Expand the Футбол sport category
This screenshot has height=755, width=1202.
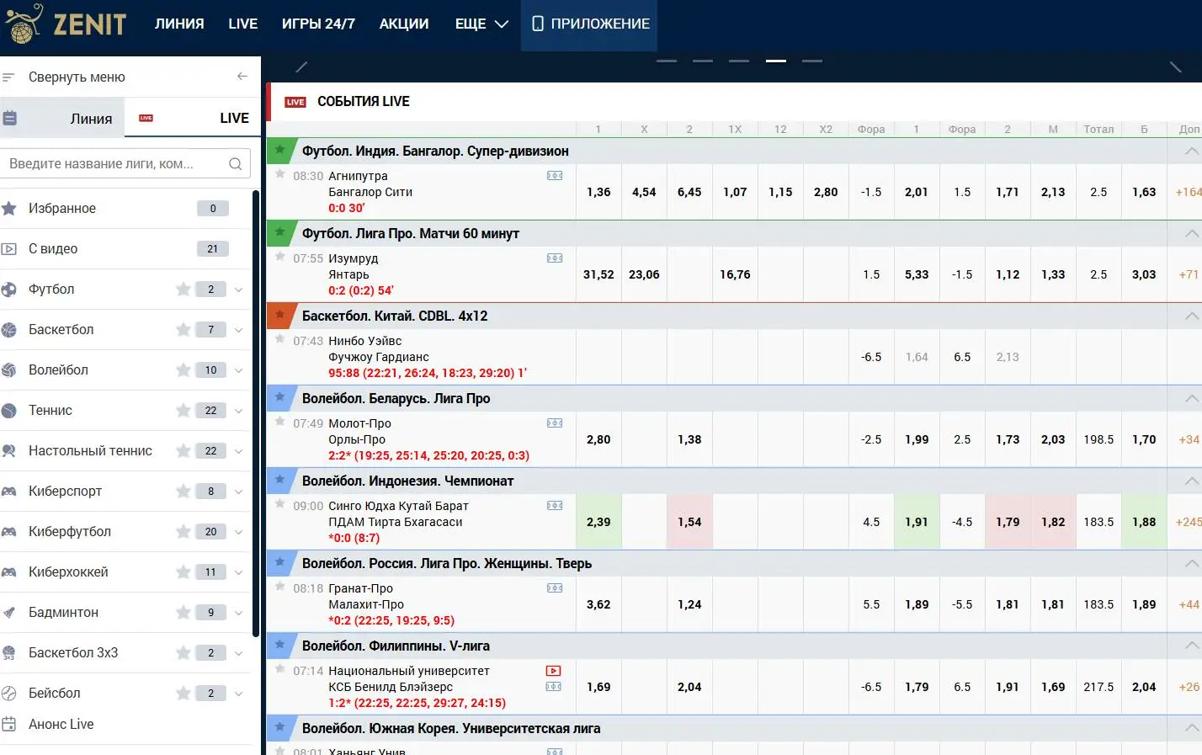click(x=239, y=290)
